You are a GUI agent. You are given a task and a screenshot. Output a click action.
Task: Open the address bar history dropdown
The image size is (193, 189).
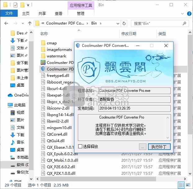pyautogui.click(x=118, y=23)
